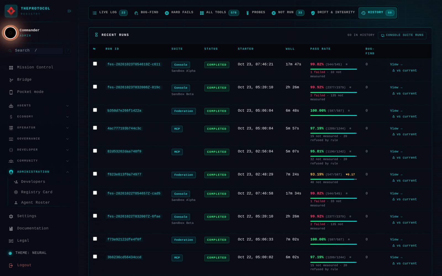
Task: Click Δ vs current for run f73e92122dfe4f0f
Action: tap(404, 246)
